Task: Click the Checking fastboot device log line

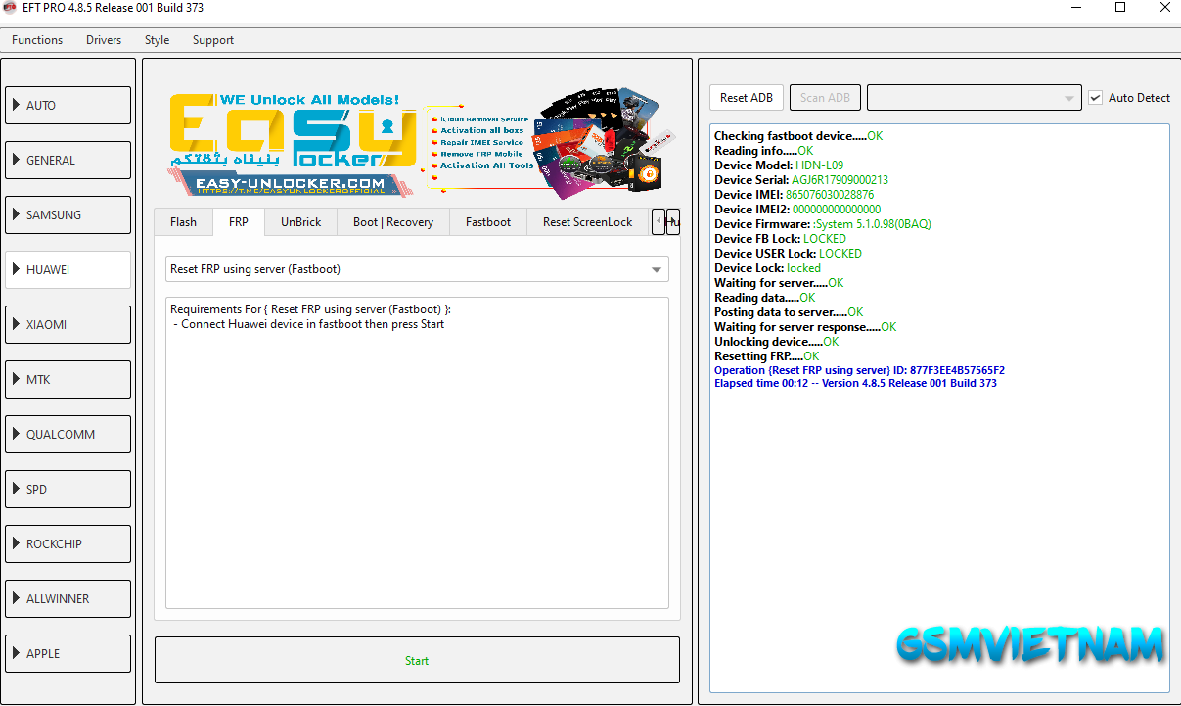Action: click(797, 136)
